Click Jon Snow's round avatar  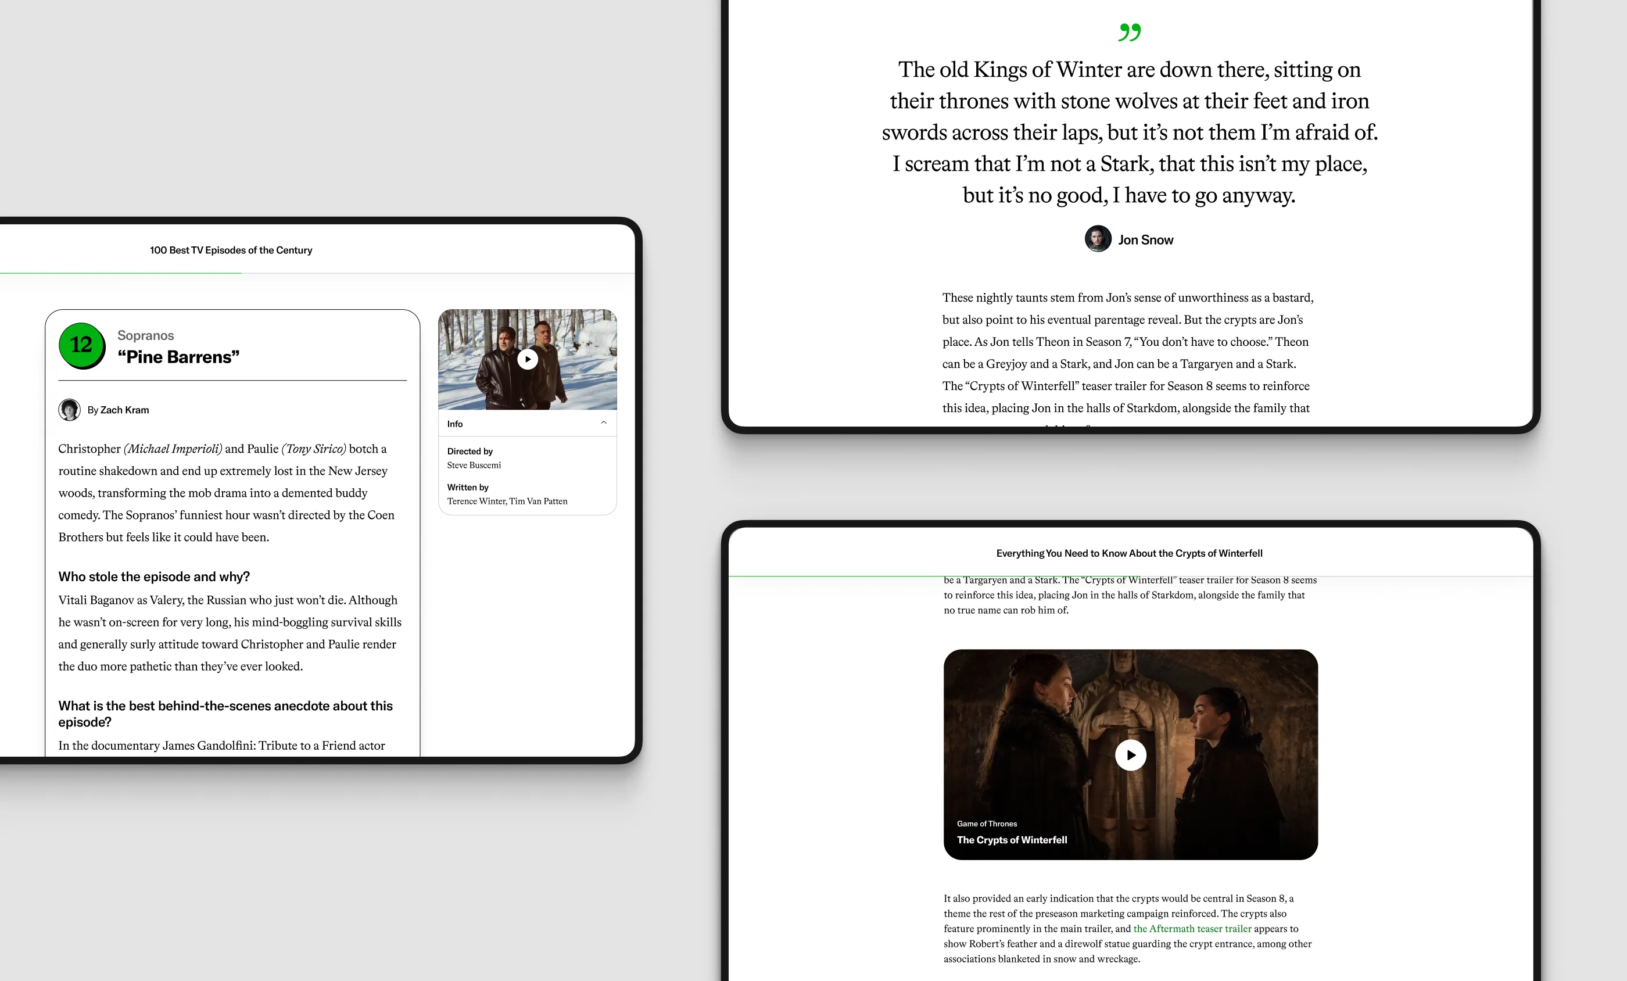click(1098, 239)
